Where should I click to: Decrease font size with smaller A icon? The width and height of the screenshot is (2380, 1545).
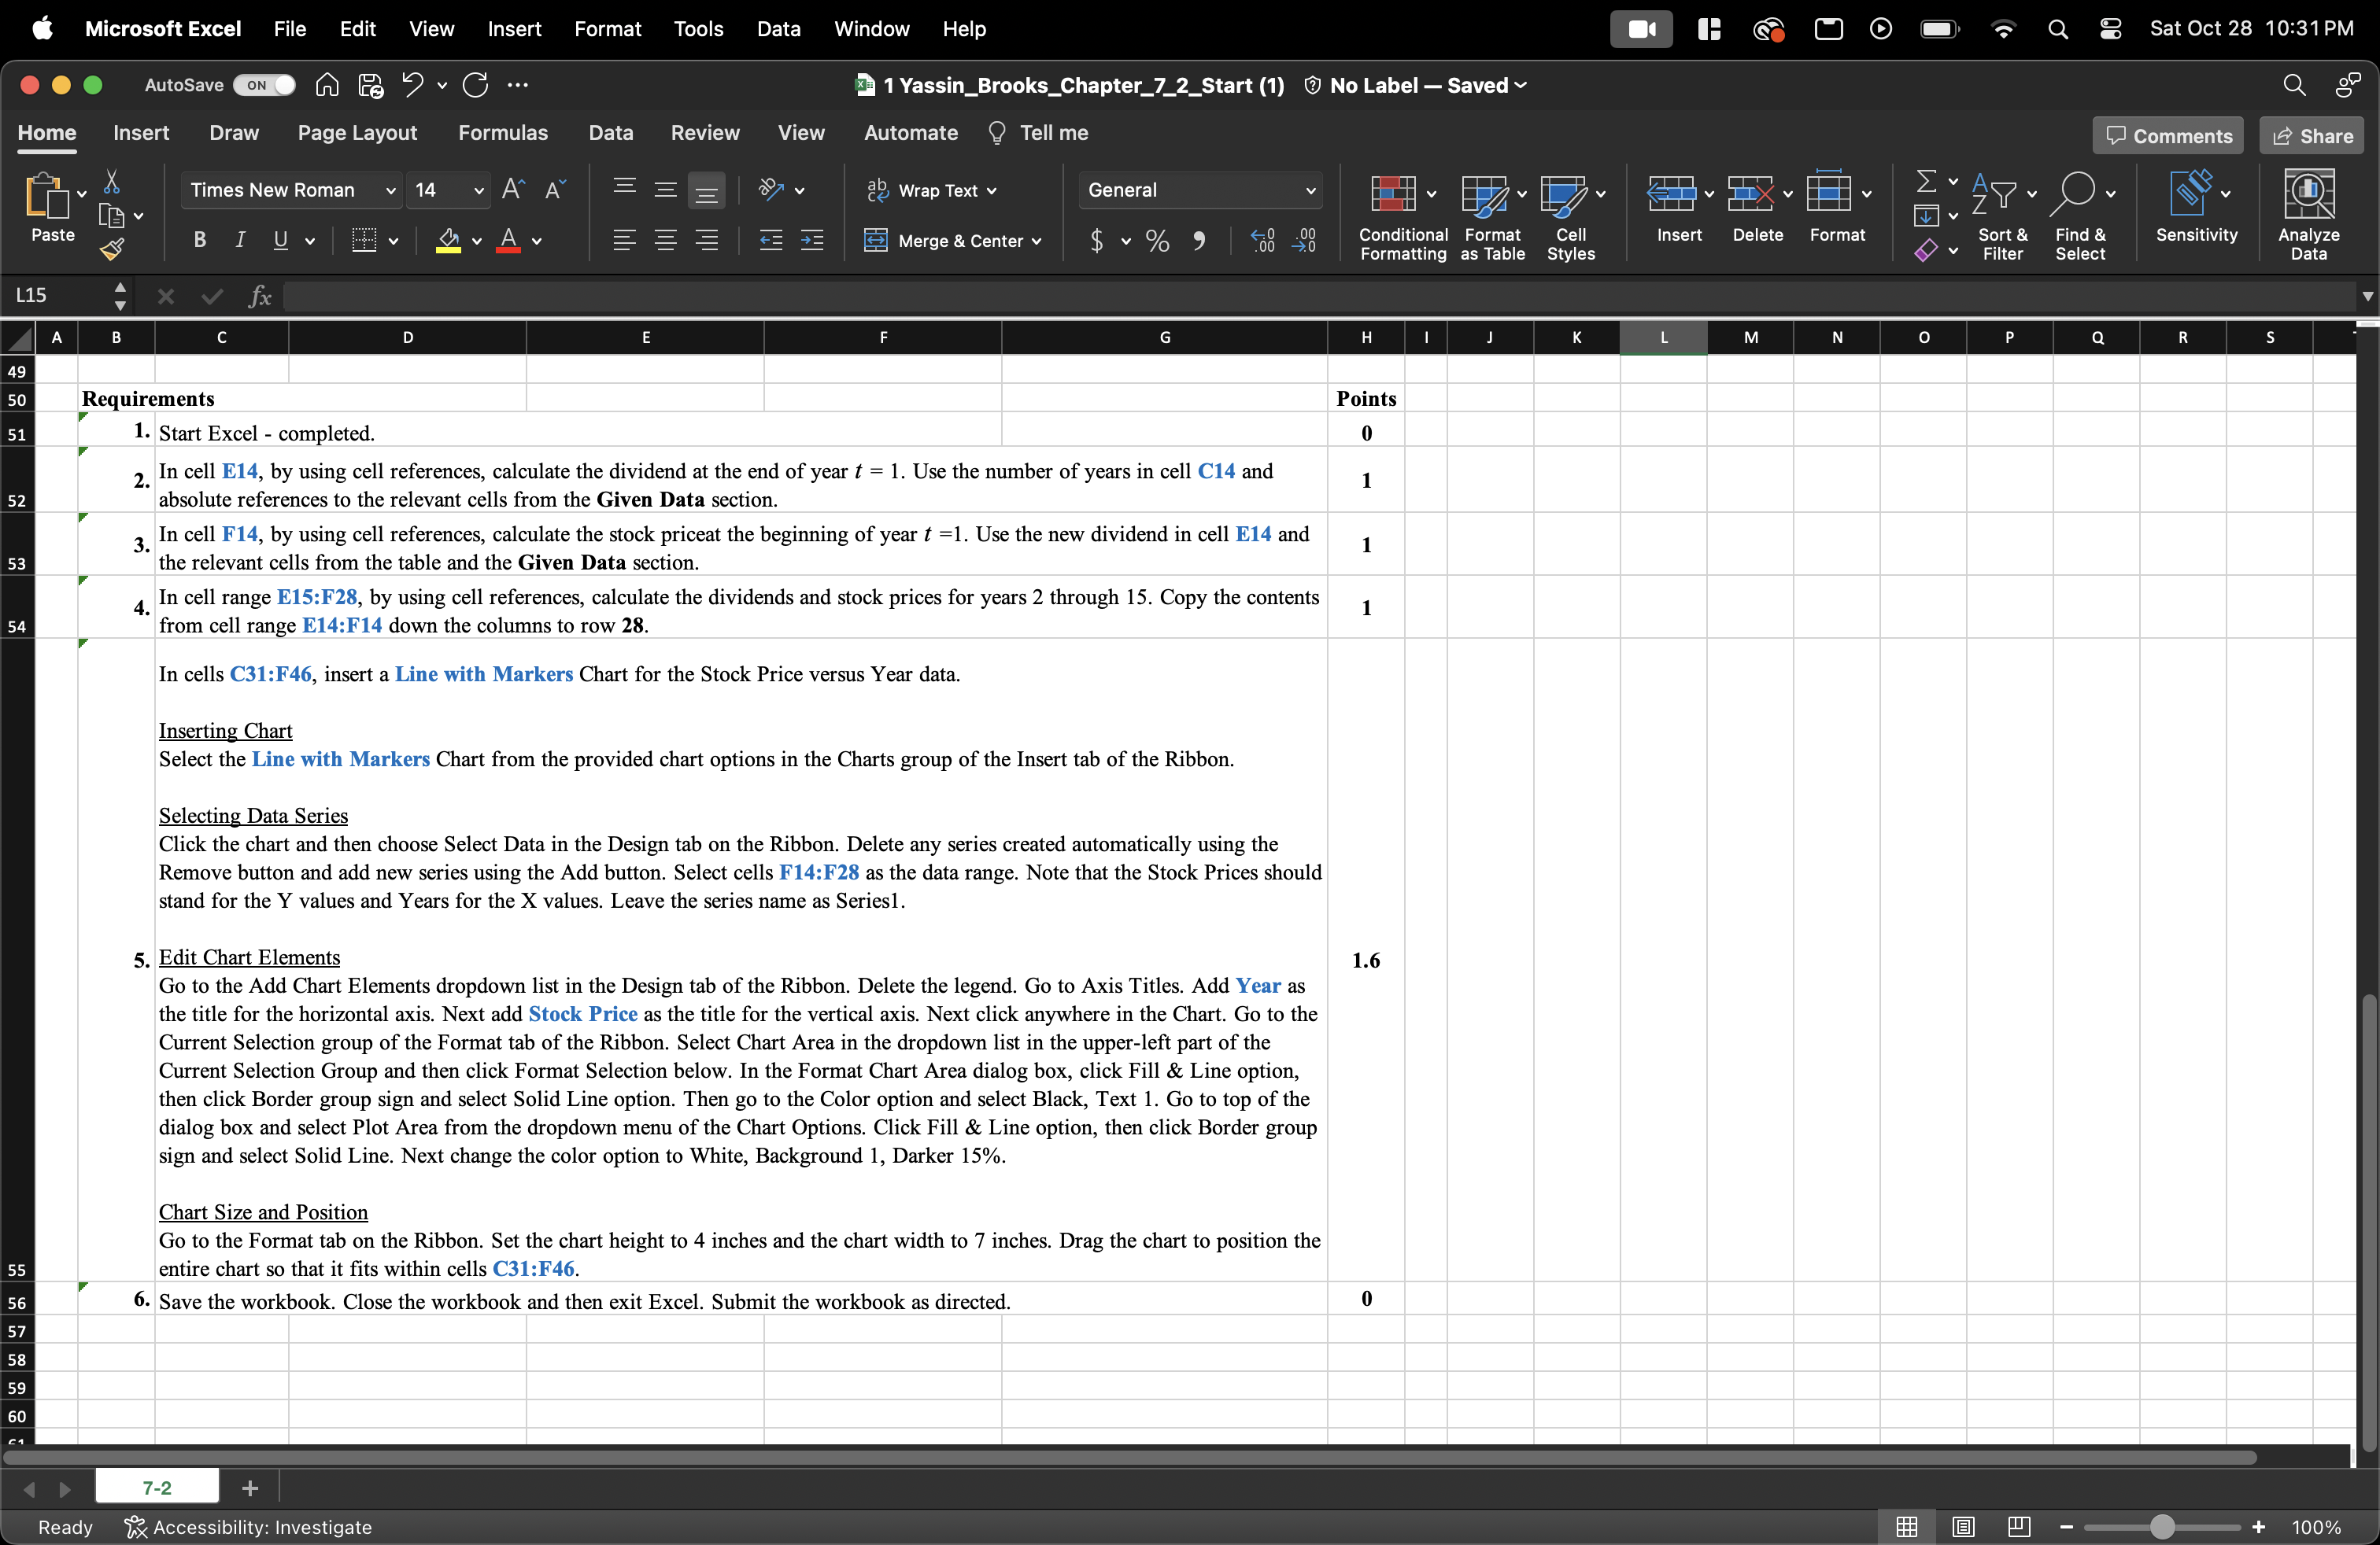point(555,190)
